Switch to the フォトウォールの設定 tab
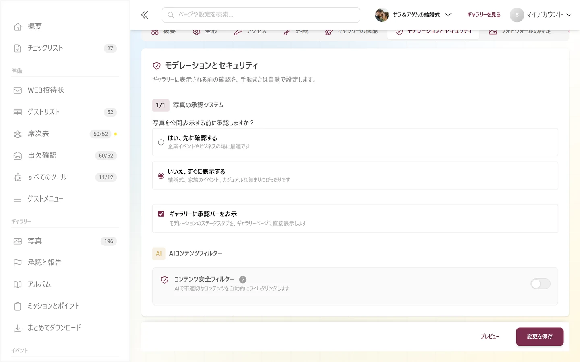 click(520, 31)
